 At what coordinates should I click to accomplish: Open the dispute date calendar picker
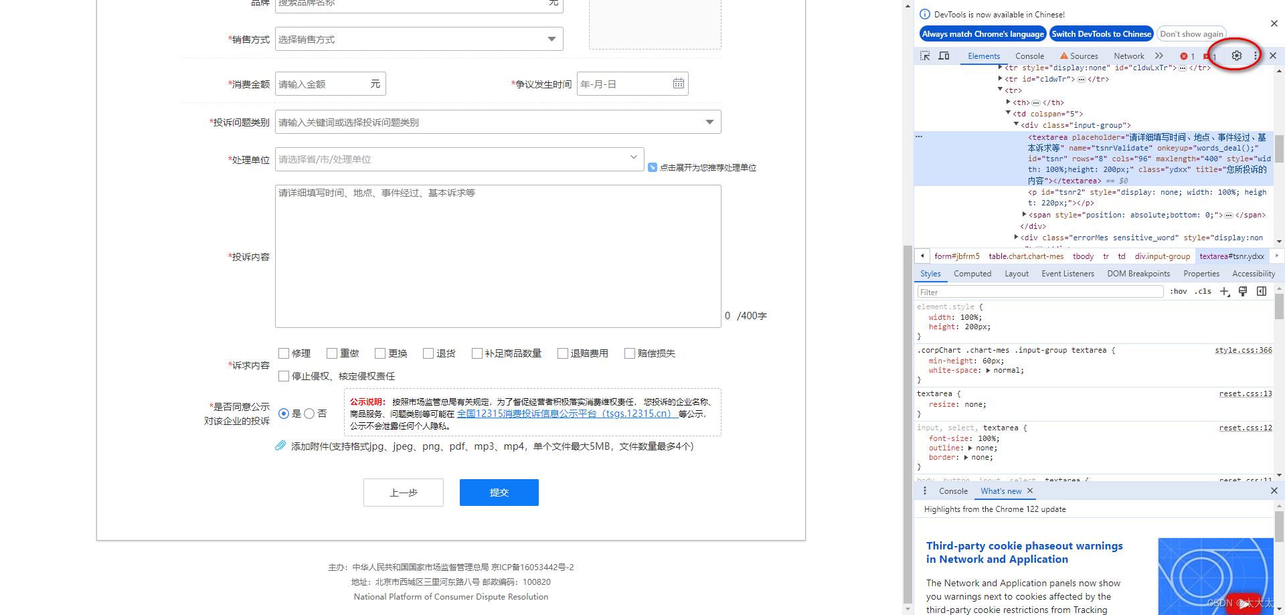click(x=678, y=84)
